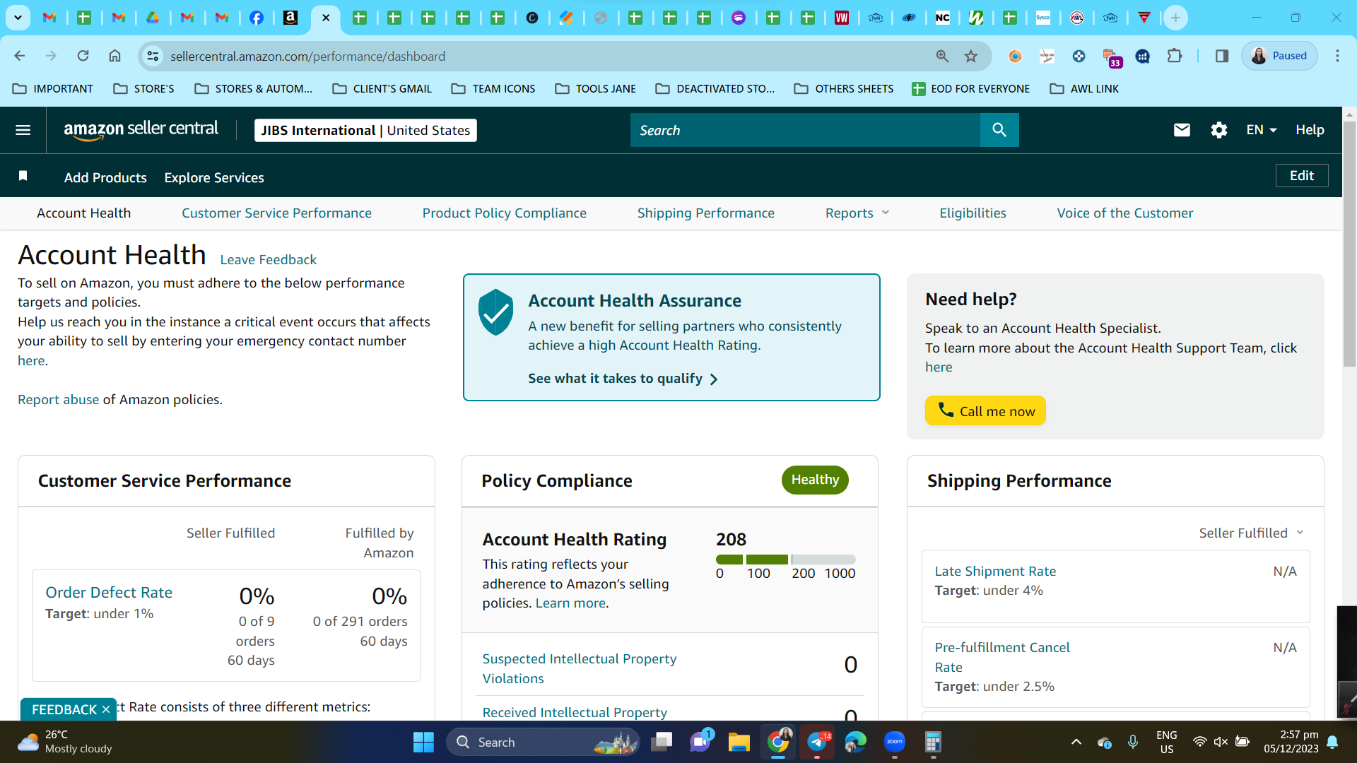Click the Paused profile button
Viewport: 1357px width, 763px height.
pos(1279,56)
